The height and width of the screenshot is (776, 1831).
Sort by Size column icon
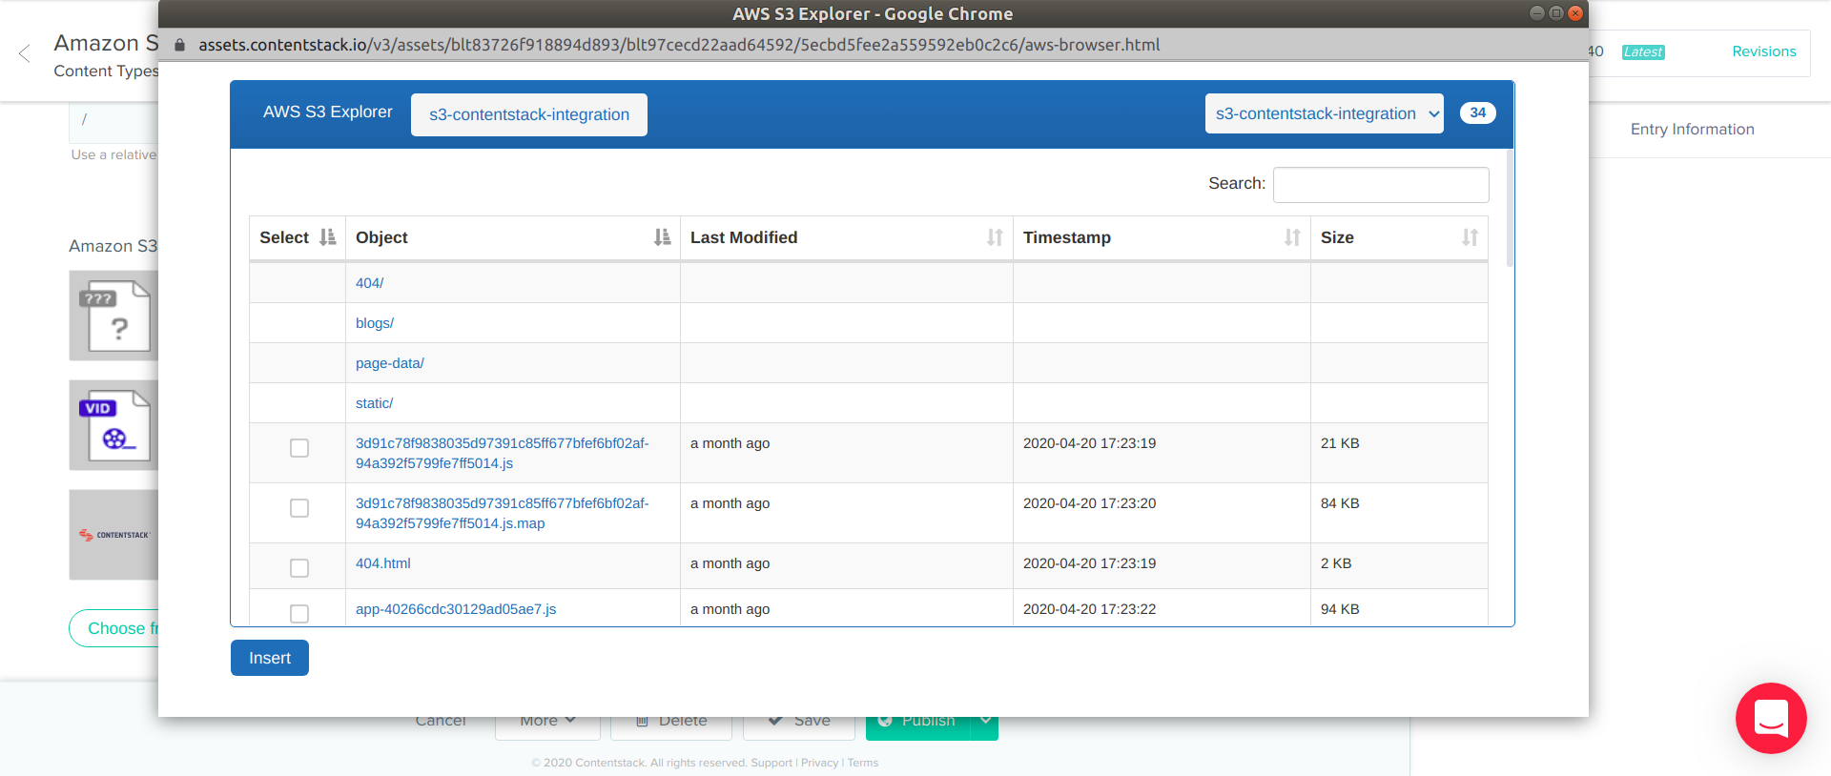[1470, 237]
